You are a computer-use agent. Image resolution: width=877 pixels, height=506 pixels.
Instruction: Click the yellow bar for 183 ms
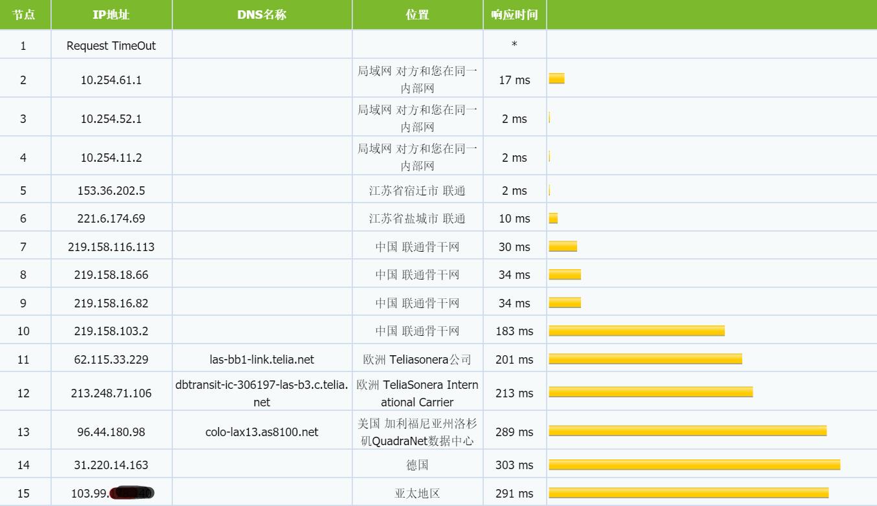pos(637,331)
